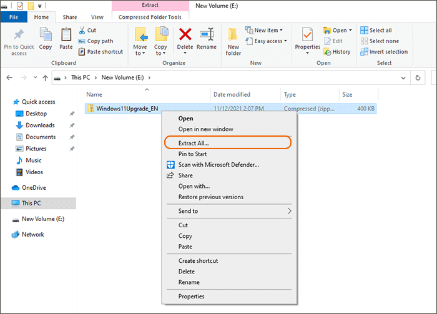Image resolution: width=437 pixels, height=314 pixels.
Task: Click the address bar path field
Action: pos(250,78)
